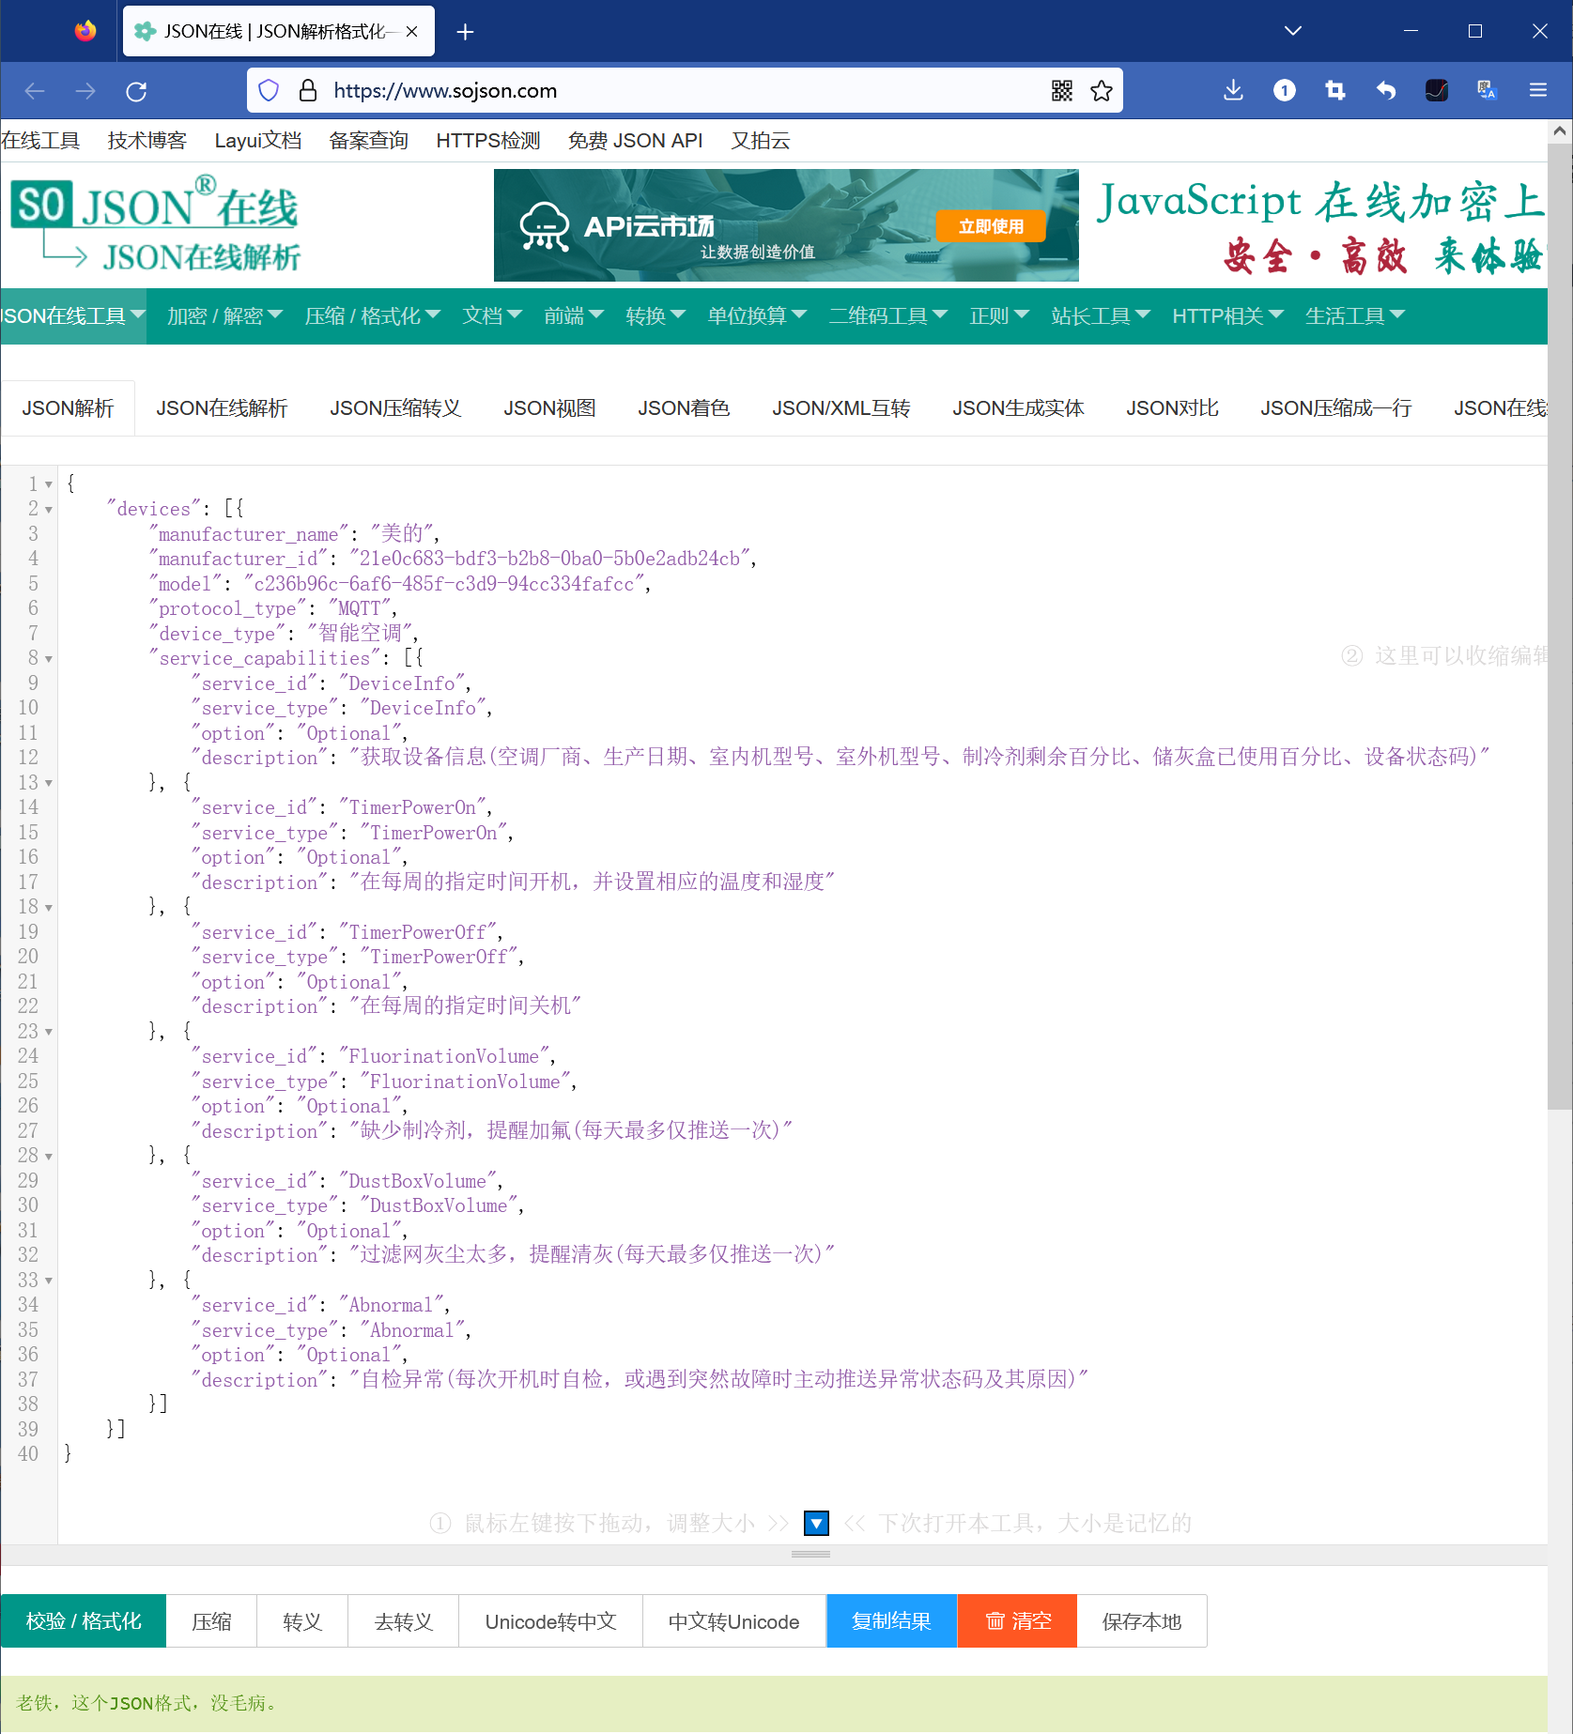This screenshot has height=1734, width=1573.
Task: Open the downloads panel
Action: 1234,90
